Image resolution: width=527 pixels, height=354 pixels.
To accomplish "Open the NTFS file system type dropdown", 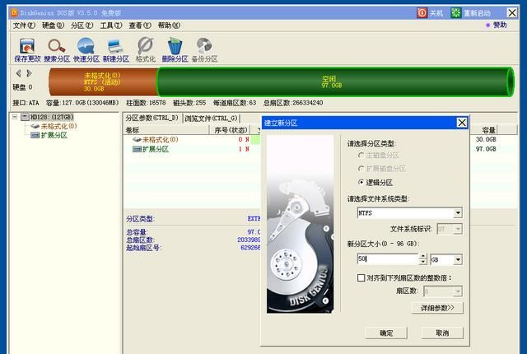I will (x=458, y=212).
